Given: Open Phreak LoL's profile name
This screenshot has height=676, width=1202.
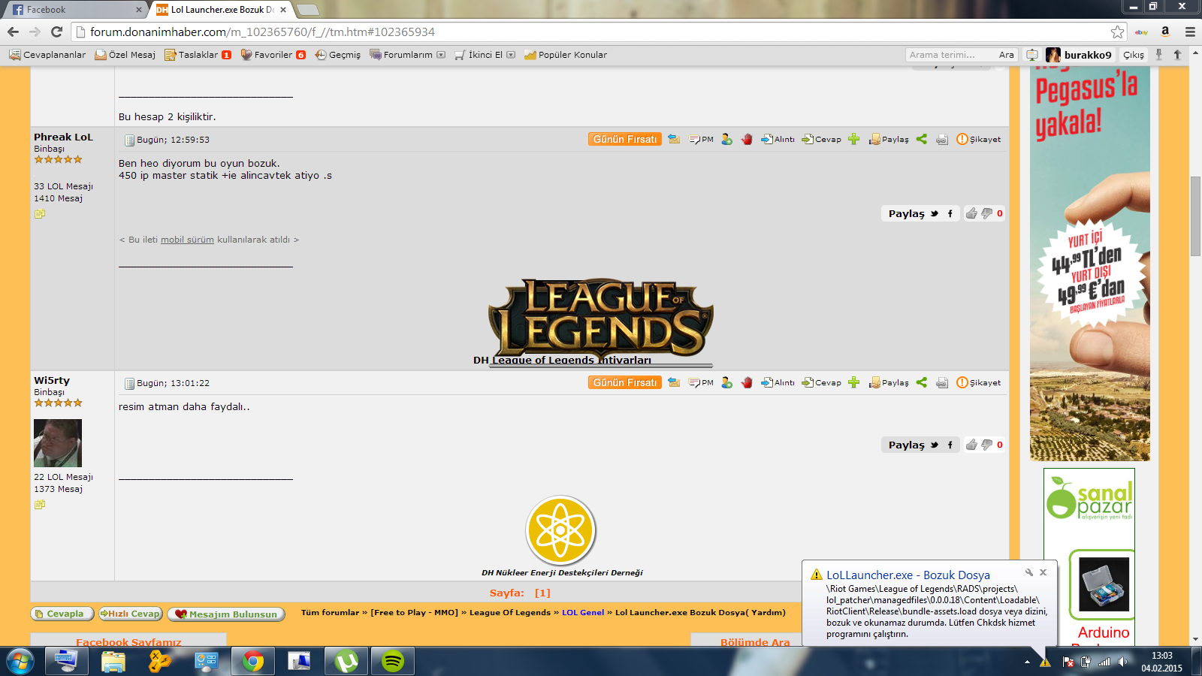Looking at the screenshot, I should click(x=63, y=137).
